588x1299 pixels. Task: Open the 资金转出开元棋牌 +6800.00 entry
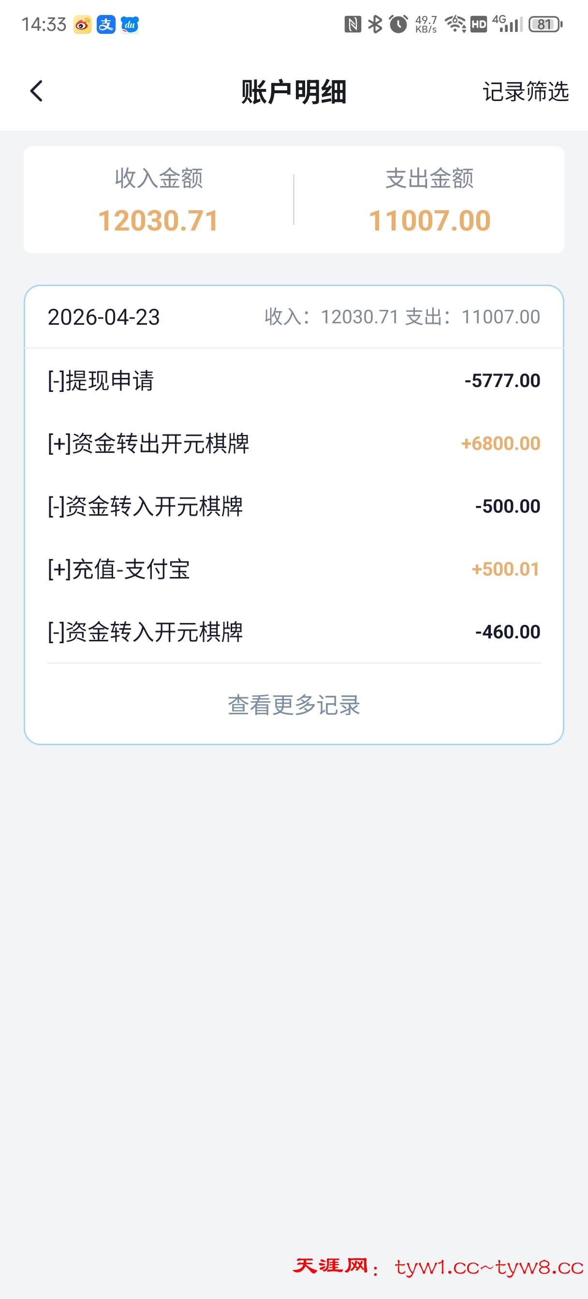(x=294, y=443)
